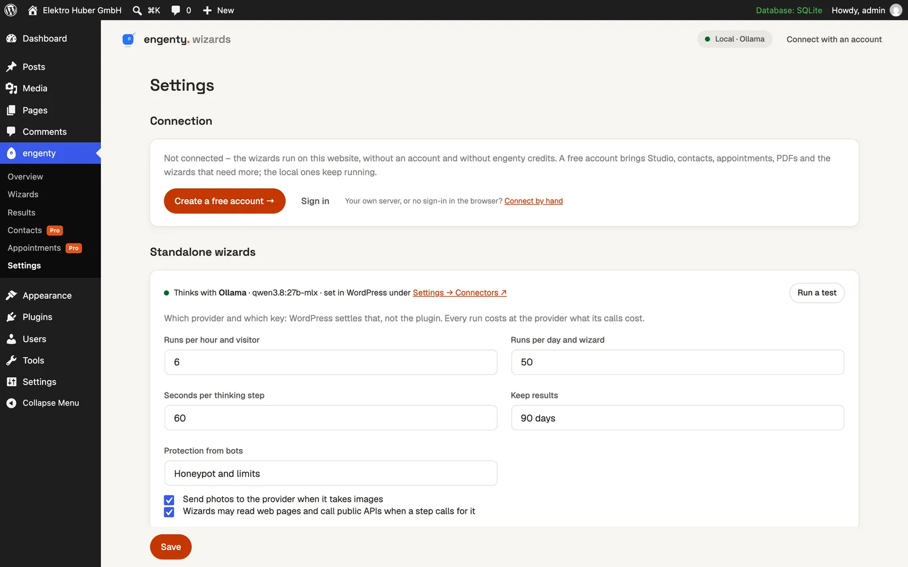The height and width of the screenshot is (567, 908).
Task: Focus Runs per day and wizard field
Action: (x=678, y=362)
